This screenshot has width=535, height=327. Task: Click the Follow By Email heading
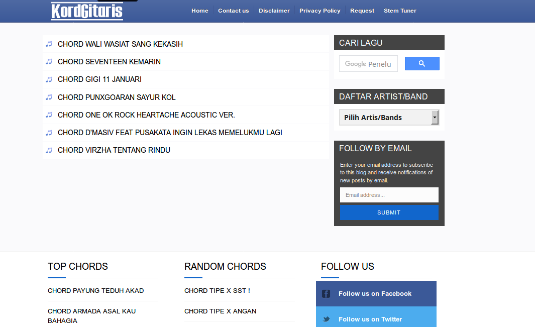[375, 149]
